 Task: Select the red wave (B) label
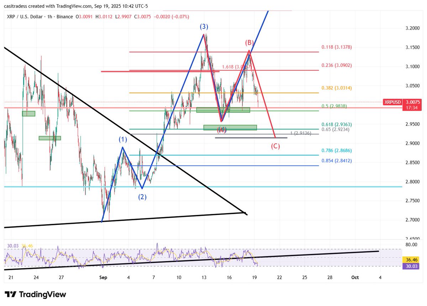coord(249,43)
